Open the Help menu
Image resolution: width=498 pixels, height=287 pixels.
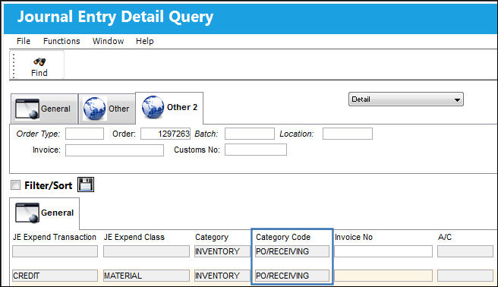[x=145, y=41]
